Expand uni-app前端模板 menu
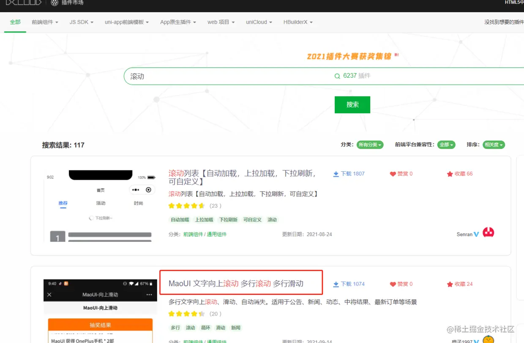The width and height of the screenshot is (524, 343). pyautogui.click(x=127, y=22)
